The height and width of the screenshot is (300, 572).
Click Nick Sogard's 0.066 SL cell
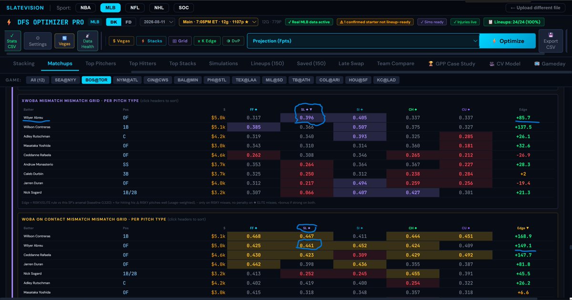[307, 192]
